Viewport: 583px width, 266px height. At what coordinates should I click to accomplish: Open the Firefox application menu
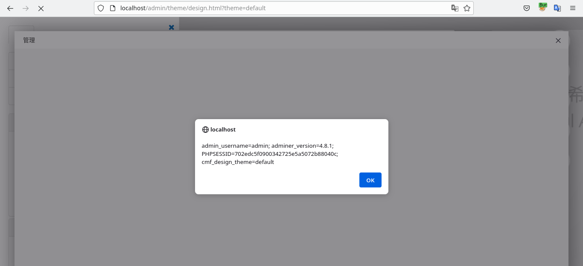[573, 8]
